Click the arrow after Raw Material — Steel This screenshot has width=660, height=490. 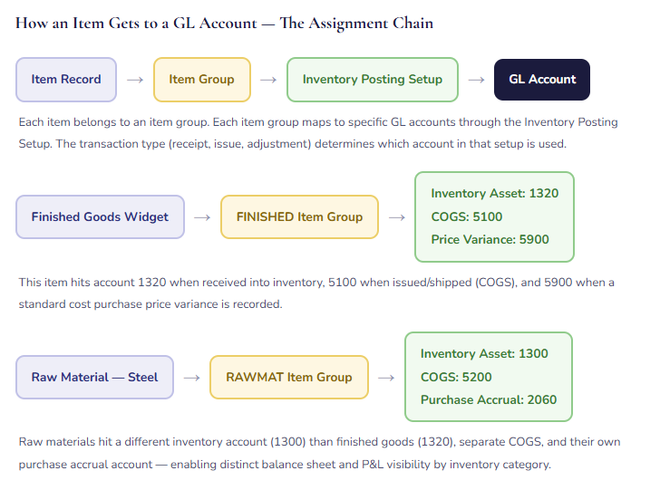(191, 378)
